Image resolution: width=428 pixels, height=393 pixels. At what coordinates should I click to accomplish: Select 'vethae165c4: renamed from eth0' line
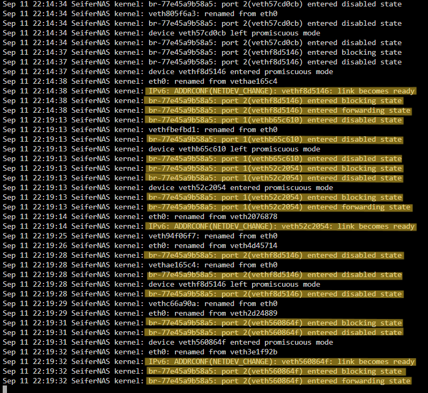click(140, 265)
